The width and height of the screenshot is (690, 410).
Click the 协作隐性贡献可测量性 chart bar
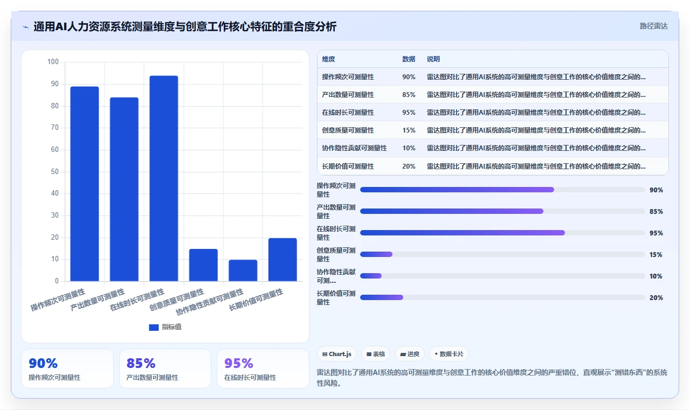[x=243, y=270]
